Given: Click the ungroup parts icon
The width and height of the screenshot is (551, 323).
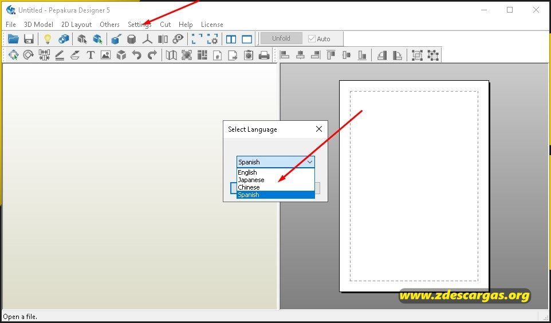Looking at the screenshot, I should pyautogui.click(x=433, y=55).
